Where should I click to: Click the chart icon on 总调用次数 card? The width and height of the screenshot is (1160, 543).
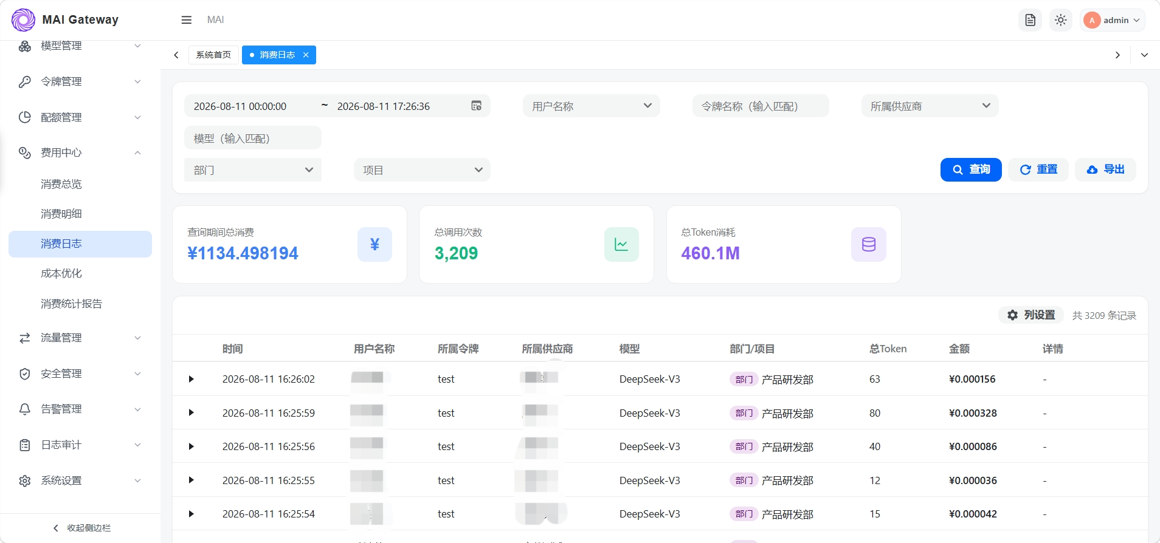click(621, 244)
